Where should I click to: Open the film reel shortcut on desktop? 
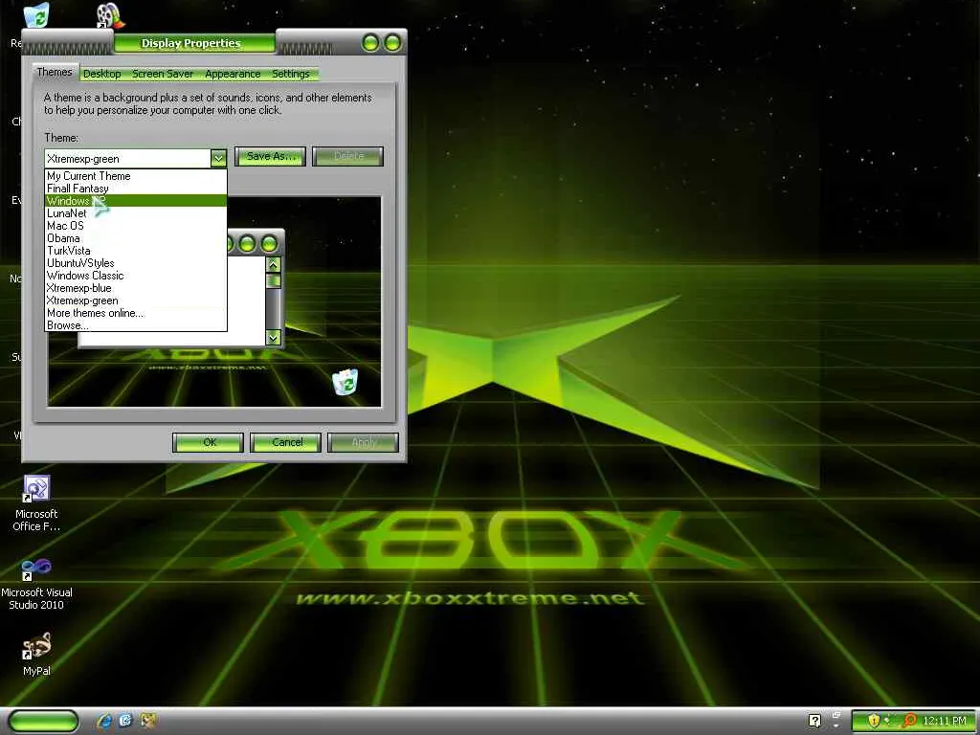click(110, 15)
